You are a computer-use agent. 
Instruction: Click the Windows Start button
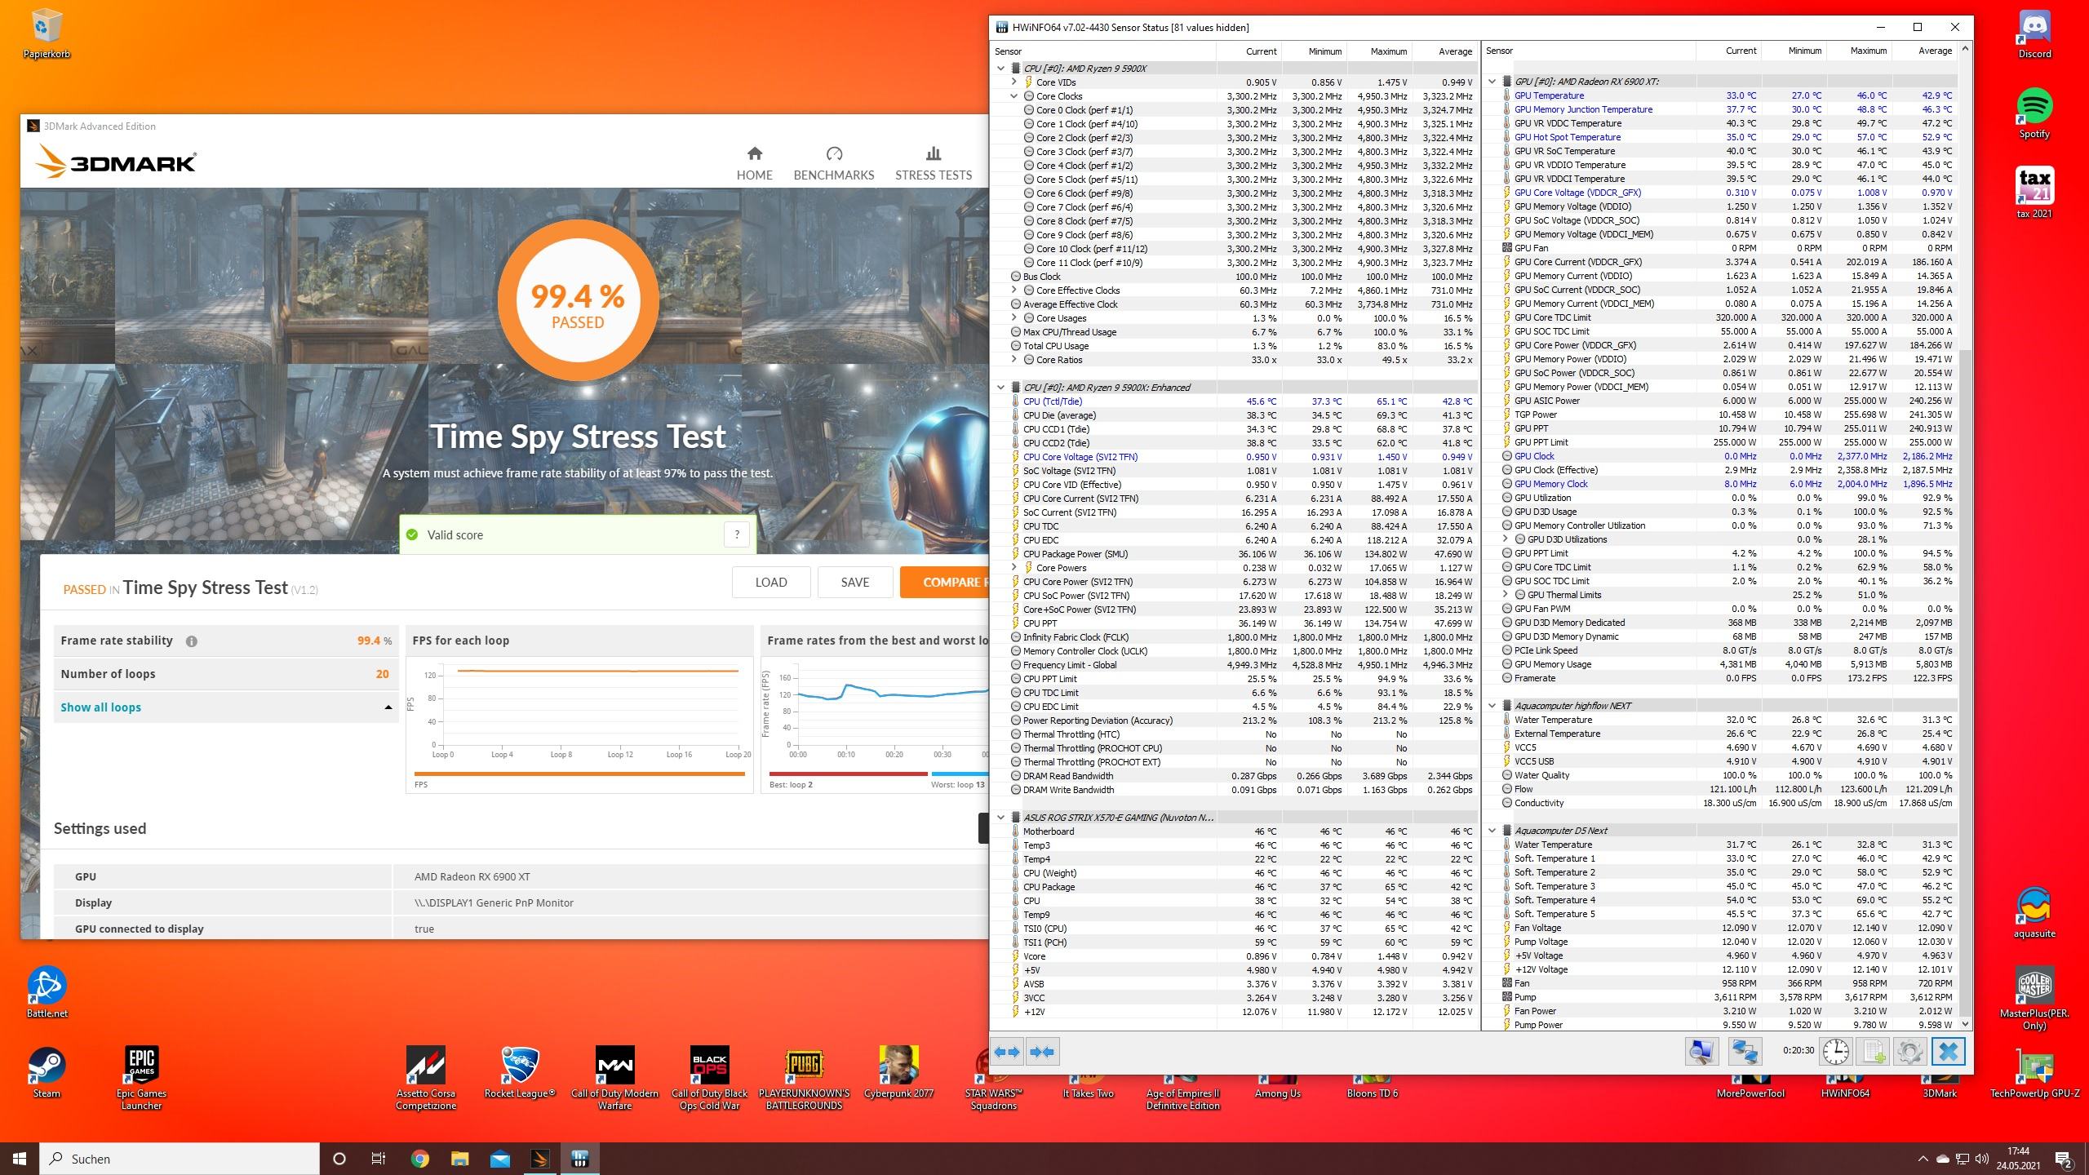click(20, 1159)
